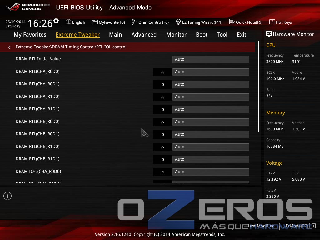Open the DRAM RTL(CHB_R1D1) Auto field
Screen dimensions: 320x240
[211, 159]
